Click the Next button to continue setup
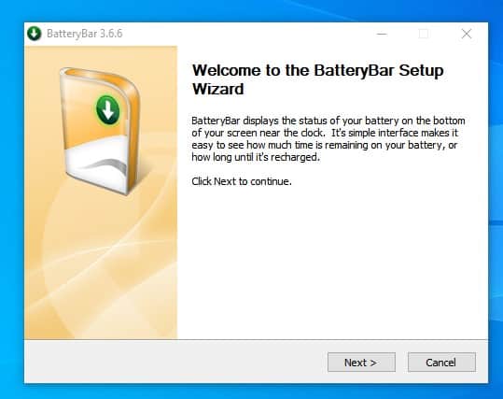The image size is (503, 399). coord(361,363)
